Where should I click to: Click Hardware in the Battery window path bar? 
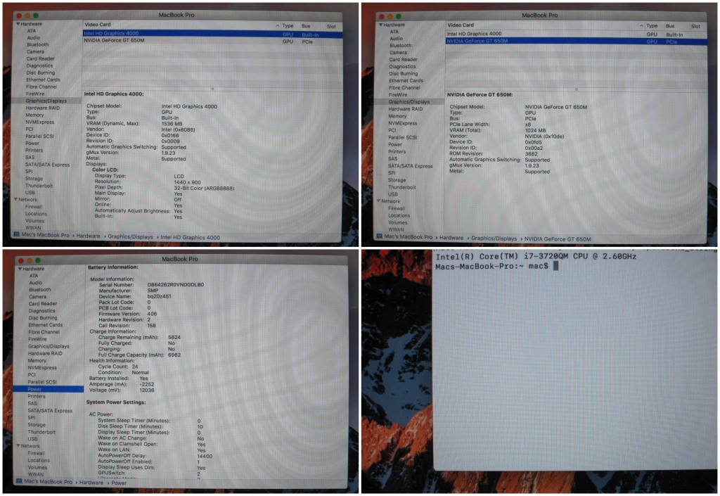pyautogui.click(x=91, y=483)
